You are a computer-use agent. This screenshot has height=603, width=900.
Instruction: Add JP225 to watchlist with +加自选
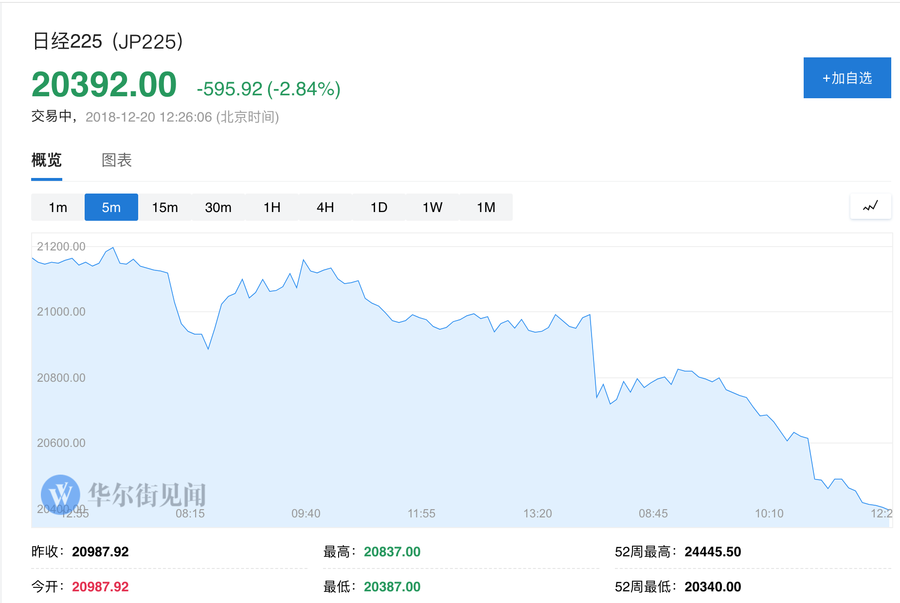(847, 78)
